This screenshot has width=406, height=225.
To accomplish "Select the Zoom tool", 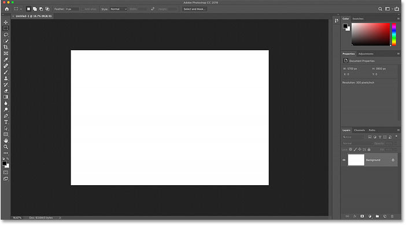I will point(6,147).
